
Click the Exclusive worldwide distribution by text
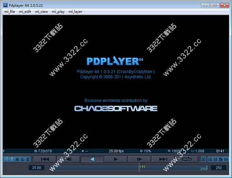tap(116, 101)
